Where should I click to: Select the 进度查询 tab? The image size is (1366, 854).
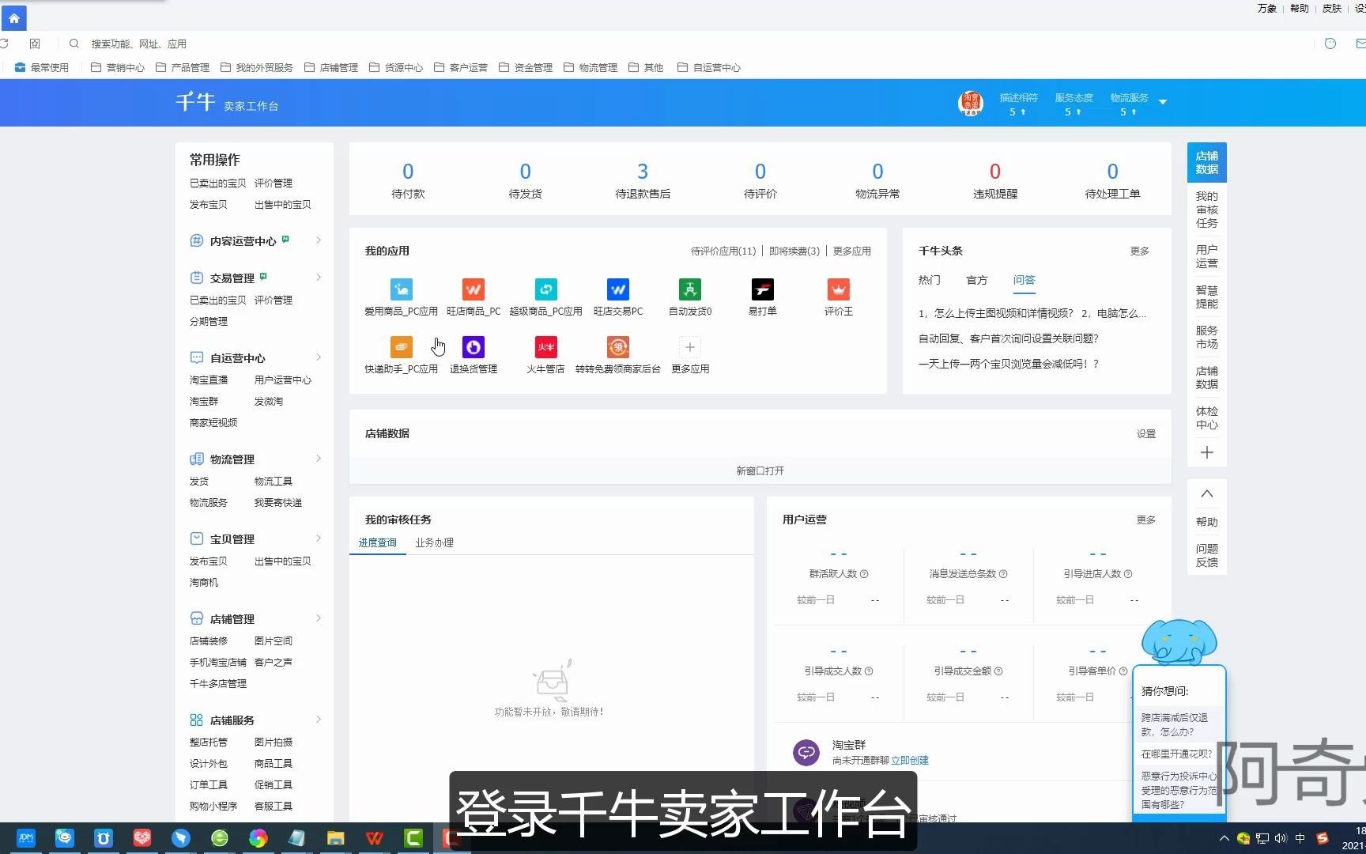point(378,542)
